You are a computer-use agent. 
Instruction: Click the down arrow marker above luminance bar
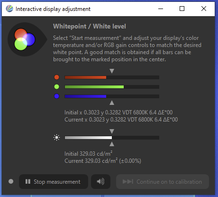(x=112, y=131)
